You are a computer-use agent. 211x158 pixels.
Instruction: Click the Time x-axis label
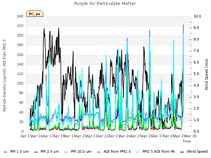tap(187, 141)
